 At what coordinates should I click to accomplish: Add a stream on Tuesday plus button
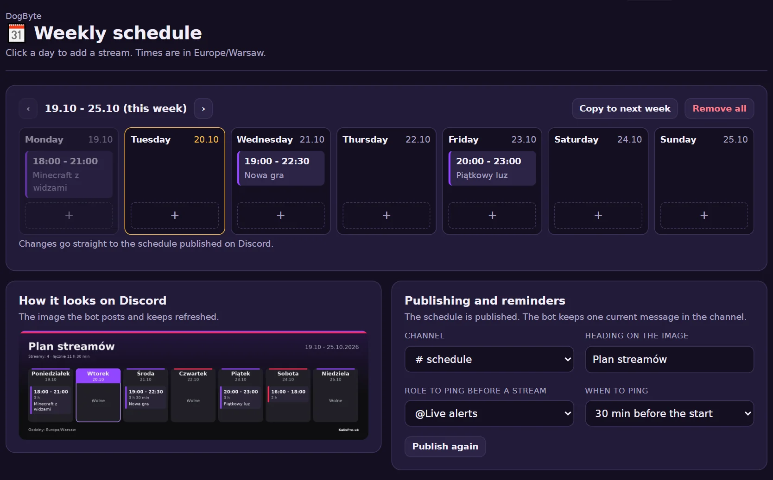pos(175,215)
